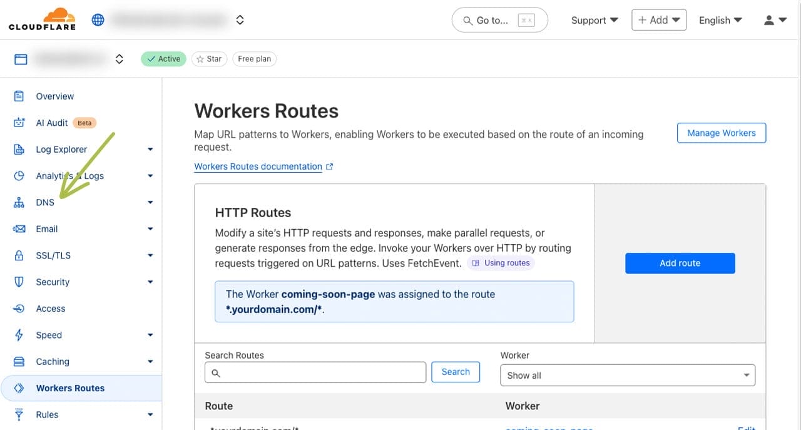Click the AI Audit robot icon
801x430 pixels.
coord(19,123)
